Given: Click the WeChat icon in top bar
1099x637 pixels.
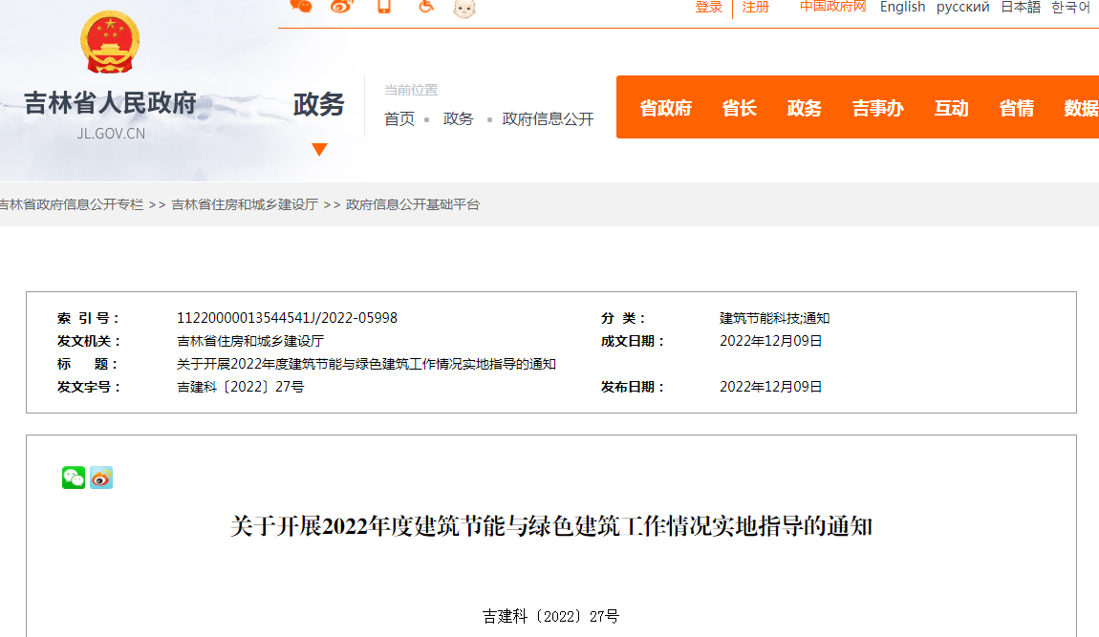Looking at the screenshot, I should [301, 7].
